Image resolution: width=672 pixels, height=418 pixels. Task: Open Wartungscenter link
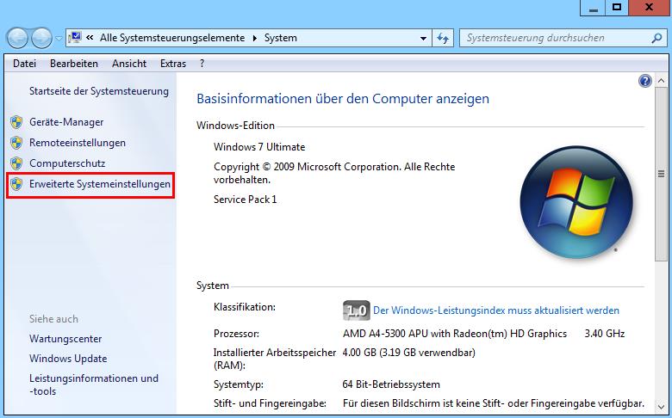pos(65,339)
